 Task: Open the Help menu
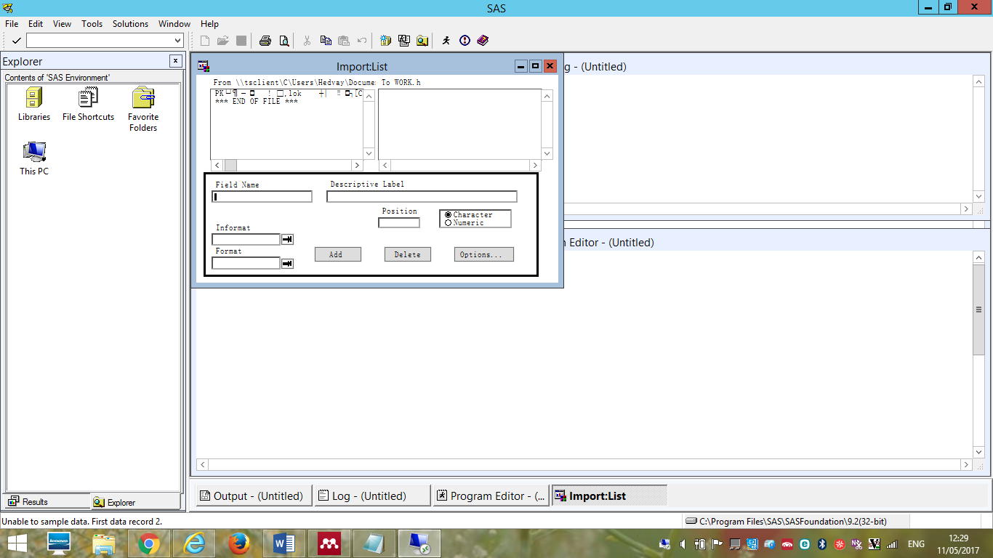(209, 24)
